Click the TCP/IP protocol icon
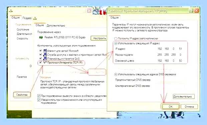This screenshot has height=125, width=207. pos(45,63)
